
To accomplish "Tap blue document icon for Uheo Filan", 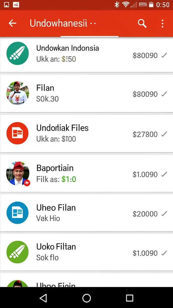I will tap(17, 213).
